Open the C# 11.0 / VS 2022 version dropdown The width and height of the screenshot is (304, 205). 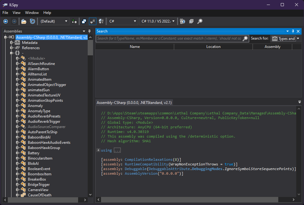158,21
